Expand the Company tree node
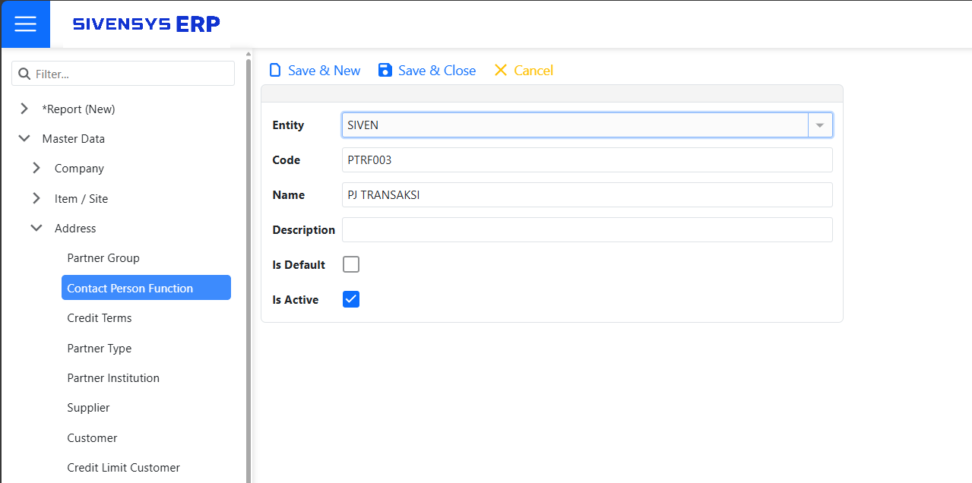The height and width of the screenshot is (483, 972). 36,169
